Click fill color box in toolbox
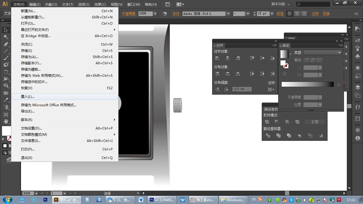363x204 pixels. click(x=6, y=131)
